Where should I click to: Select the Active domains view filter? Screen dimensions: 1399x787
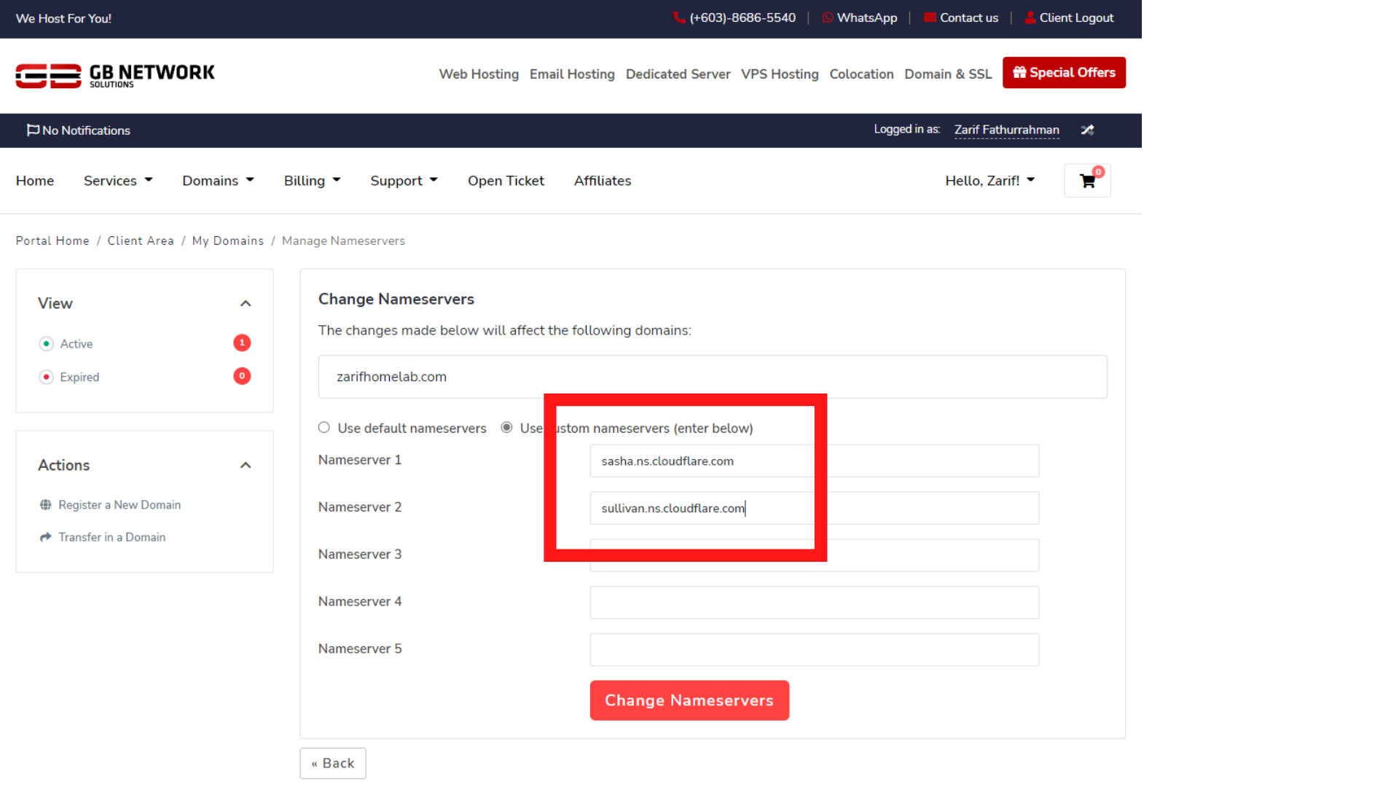76,344
